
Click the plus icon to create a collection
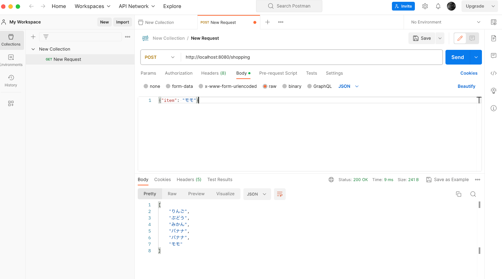[x=33, y=37]
